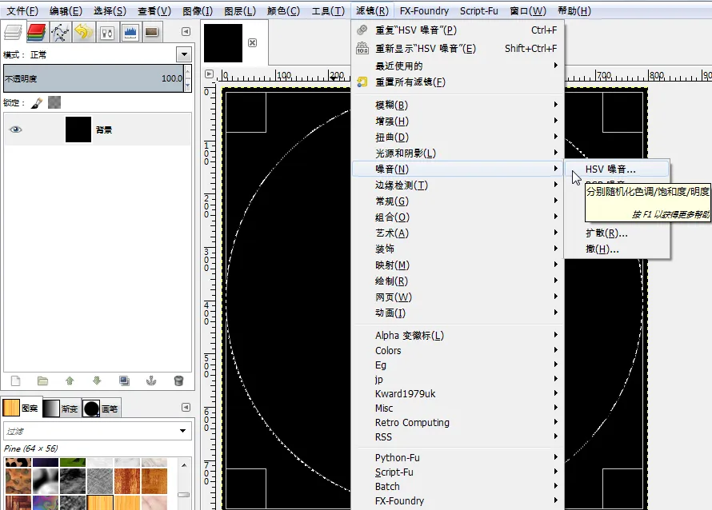This screenshot has height=510, width=712.
Task: Expand the 模糊(B) blur submenu
Action: coord(458,105)
